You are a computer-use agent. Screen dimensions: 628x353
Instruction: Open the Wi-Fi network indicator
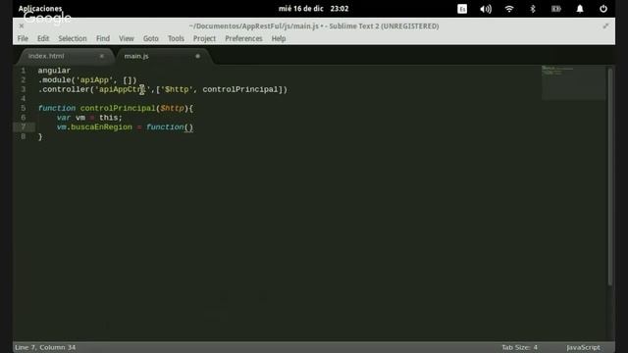(x=509, y=9)
